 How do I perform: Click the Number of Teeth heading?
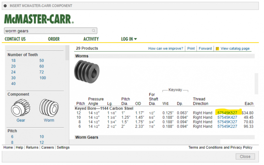(23, 55)
